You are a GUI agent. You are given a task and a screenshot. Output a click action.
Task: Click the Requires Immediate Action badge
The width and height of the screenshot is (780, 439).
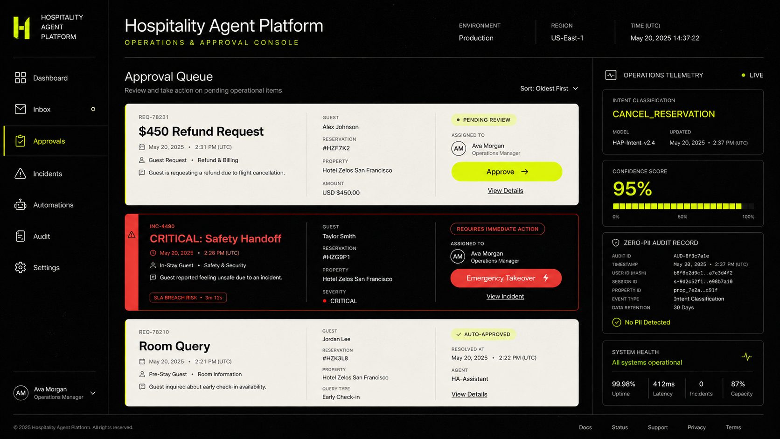497,229
